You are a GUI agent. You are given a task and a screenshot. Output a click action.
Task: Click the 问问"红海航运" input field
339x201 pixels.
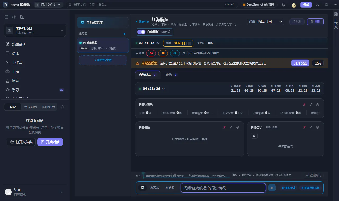click(223, 188)
